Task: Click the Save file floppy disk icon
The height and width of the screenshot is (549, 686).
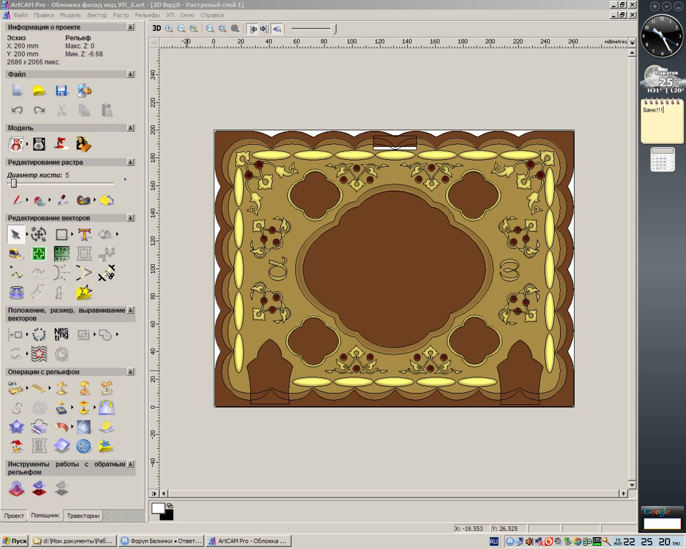Action: [61, 90]
